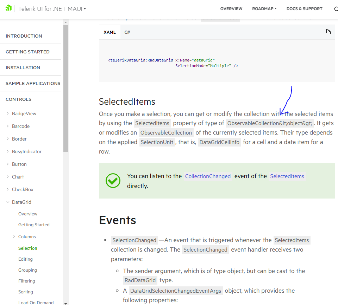Expand the Barcode tree node
The height and width of the screenshot is (305, 338).
pos(8,126)
